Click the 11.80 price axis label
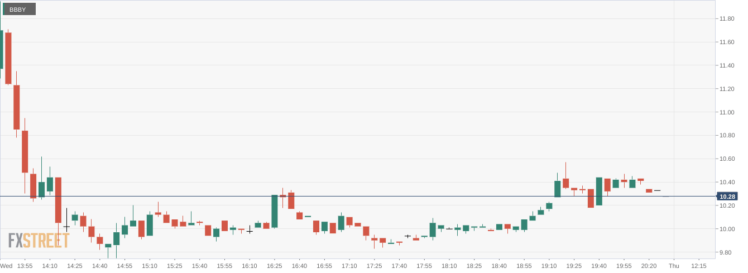The width and height of the screenshot is (748, 273). coord(726,18)
